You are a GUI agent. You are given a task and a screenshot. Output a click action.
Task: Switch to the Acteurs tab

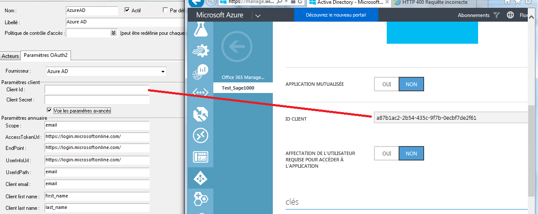point(10,56)
